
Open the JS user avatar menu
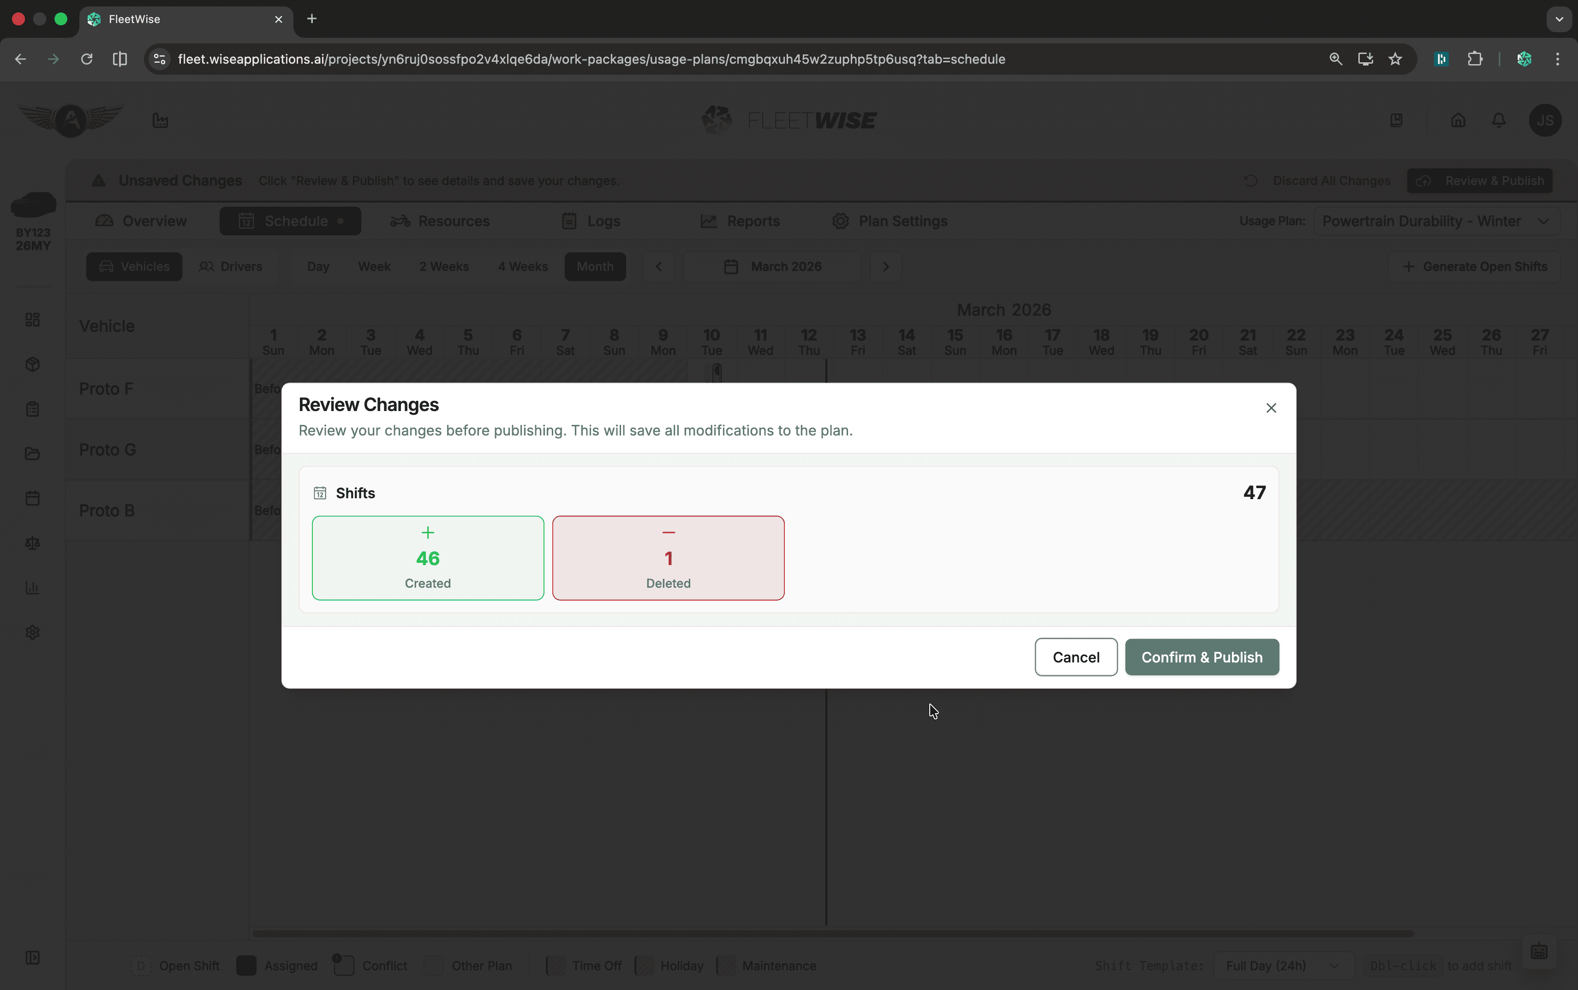pyautogui.click(x=1545, y=120)
